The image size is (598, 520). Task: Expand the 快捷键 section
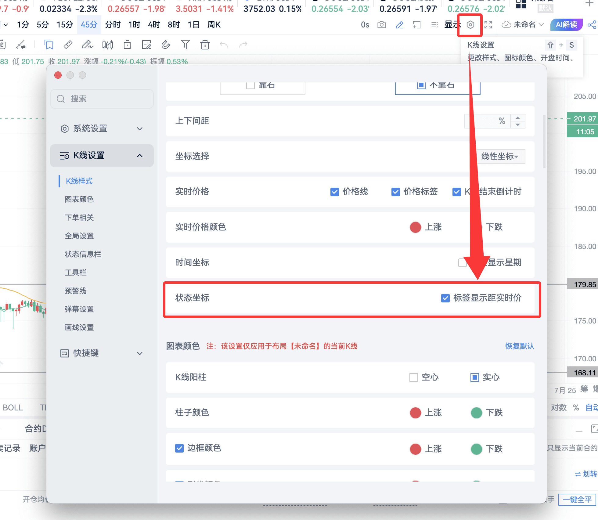click(102, 353)
